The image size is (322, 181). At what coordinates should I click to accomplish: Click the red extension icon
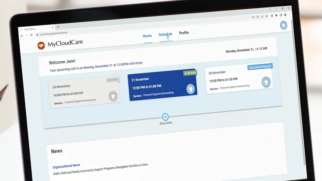(272, 16)
